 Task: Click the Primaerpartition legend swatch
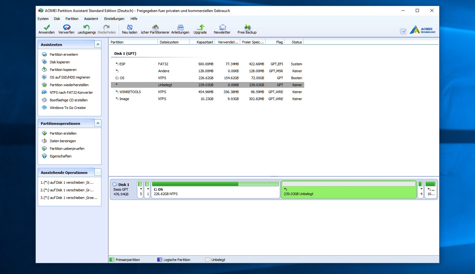click(112, 260)
